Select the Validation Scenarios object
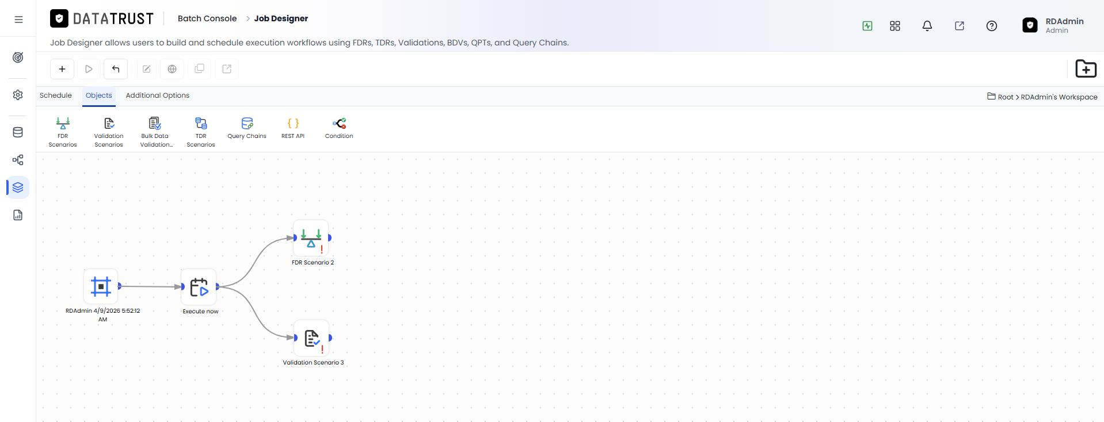1104x422 pixels. [x=109, y=132]
